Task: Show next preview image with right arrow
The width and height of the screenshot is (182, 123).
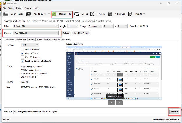Action: coord(119,102)
